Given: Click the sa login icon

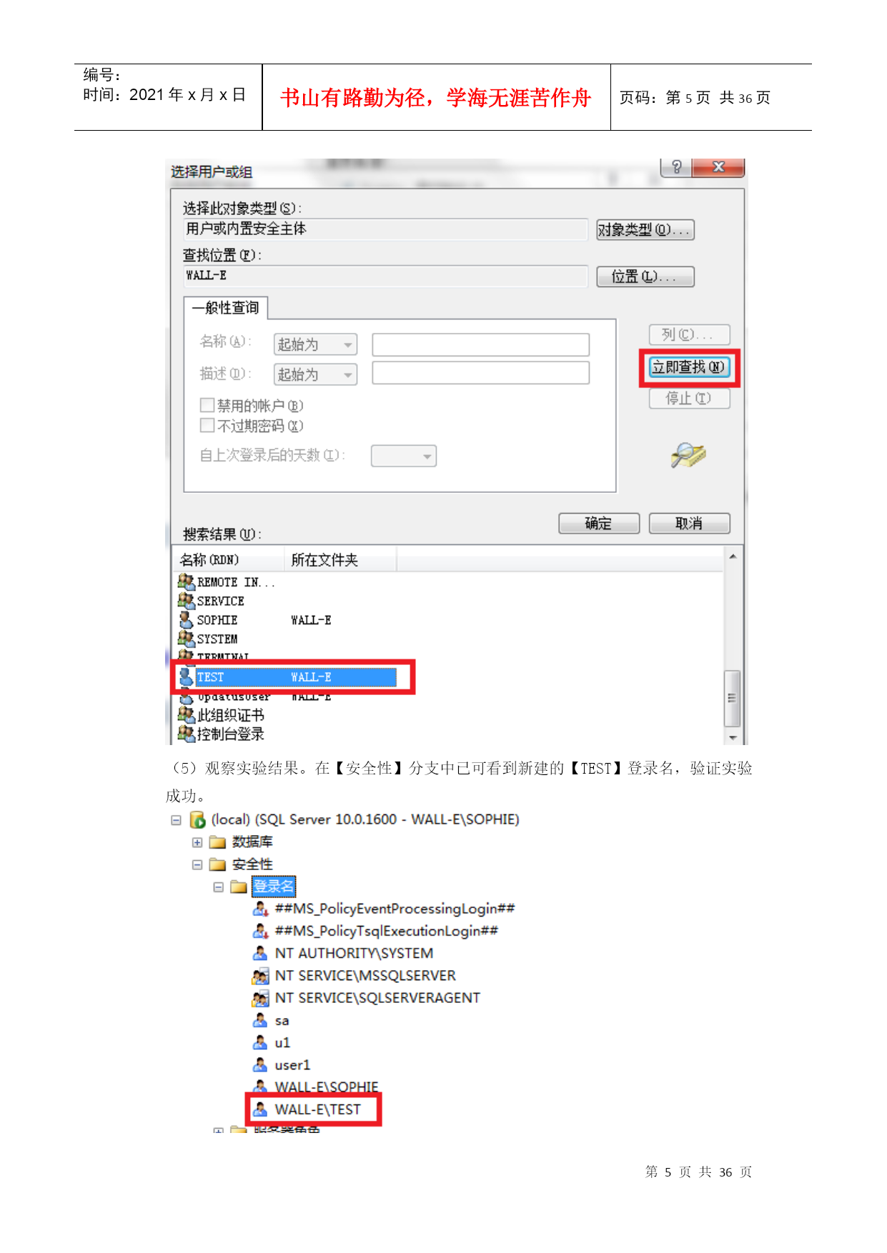Looking at the screenshot, I should [x=260, y=1020].
